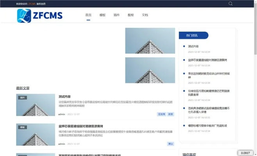Image resolution: width=257 pixels, height=156 pixels.
Task: Open the 测试内容 article title in latest articles
Action: (64, 96)
